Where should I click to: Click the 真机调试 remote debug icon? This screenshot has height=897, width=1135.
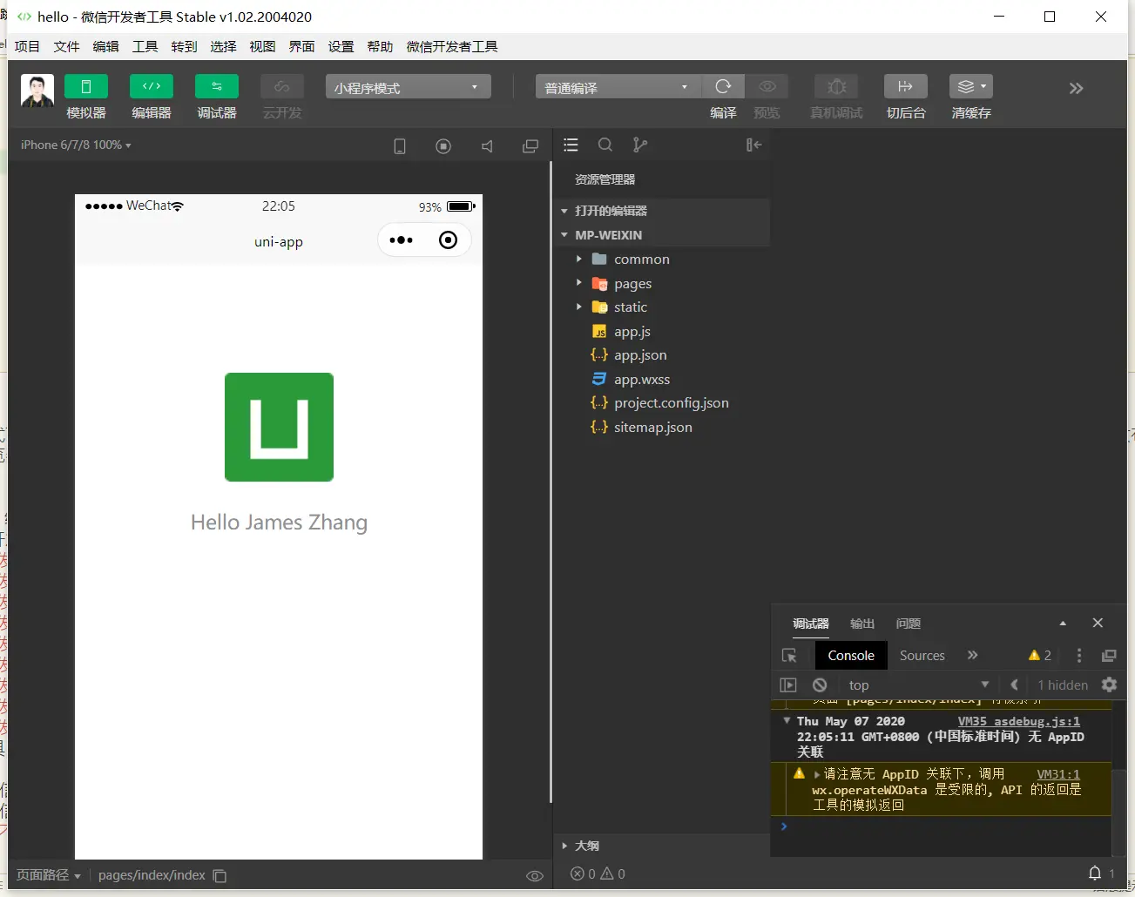click(836, 86)
